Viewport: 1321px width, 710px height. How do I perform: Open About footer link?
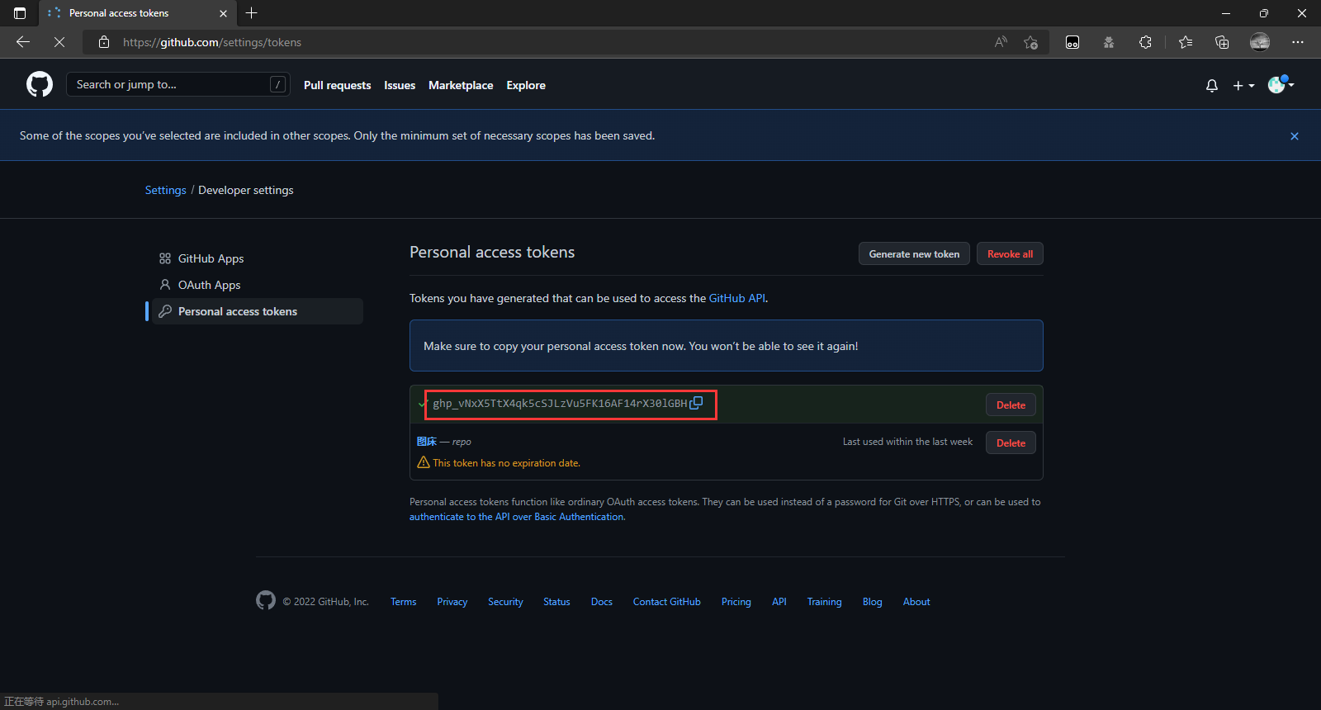(x=916, y=602)
